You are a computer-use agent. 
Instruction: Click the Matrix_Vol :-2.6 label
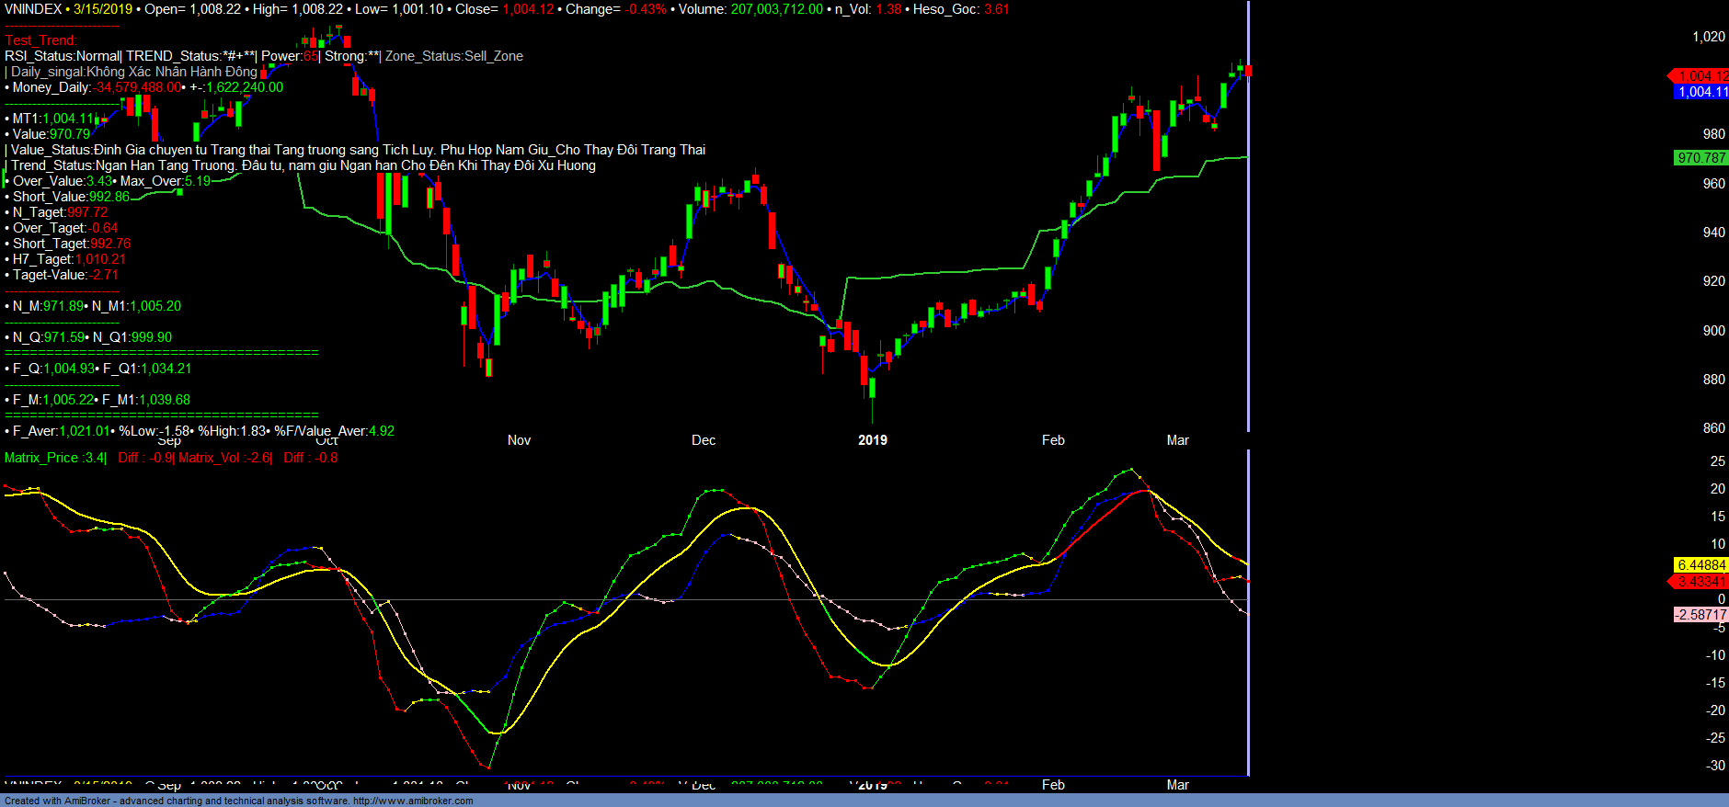point(224,458)
